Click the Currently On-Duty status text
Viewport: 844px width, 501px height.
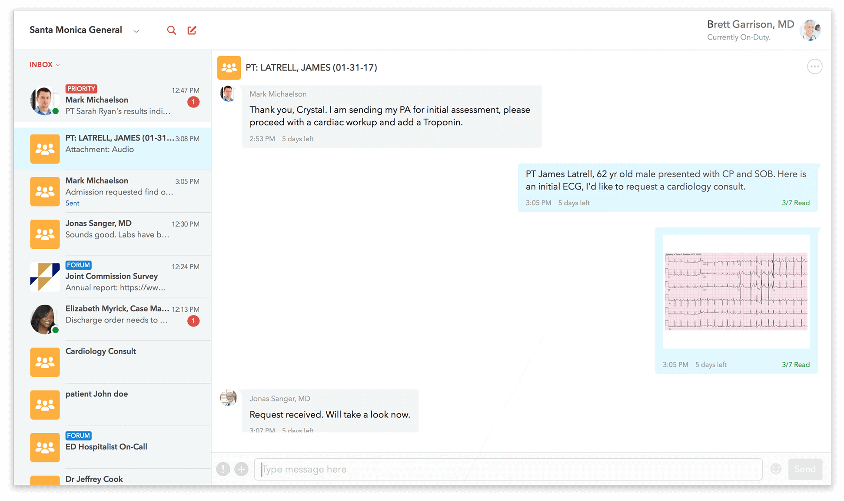pyautogui.click(x=738, y=37)
